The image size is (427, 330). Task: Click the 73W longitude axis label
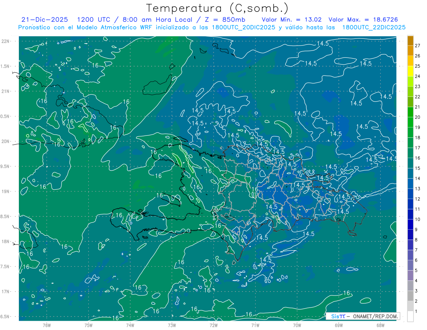[x=172, y=325]
